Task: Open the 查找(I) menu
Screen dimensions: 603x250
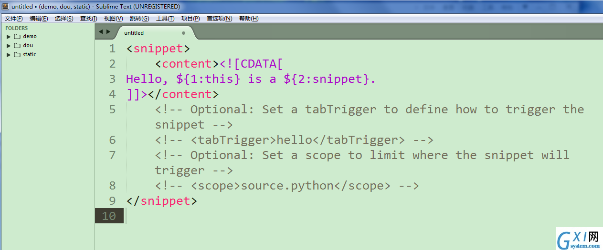Action: click(88, 19)
